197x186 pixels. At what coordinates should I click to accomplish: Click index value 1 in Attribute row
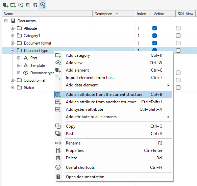139,28
